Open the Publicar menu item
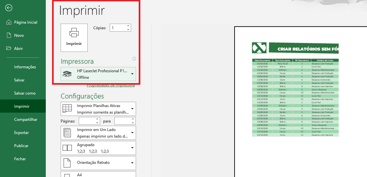The height and width of the screenshot is (177, 367). (x=23, y=146)
